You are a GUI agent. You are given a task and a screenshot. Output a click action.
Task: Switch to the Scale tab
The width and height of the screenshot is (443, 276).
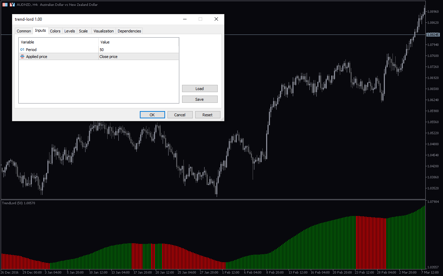coord(83,31)
